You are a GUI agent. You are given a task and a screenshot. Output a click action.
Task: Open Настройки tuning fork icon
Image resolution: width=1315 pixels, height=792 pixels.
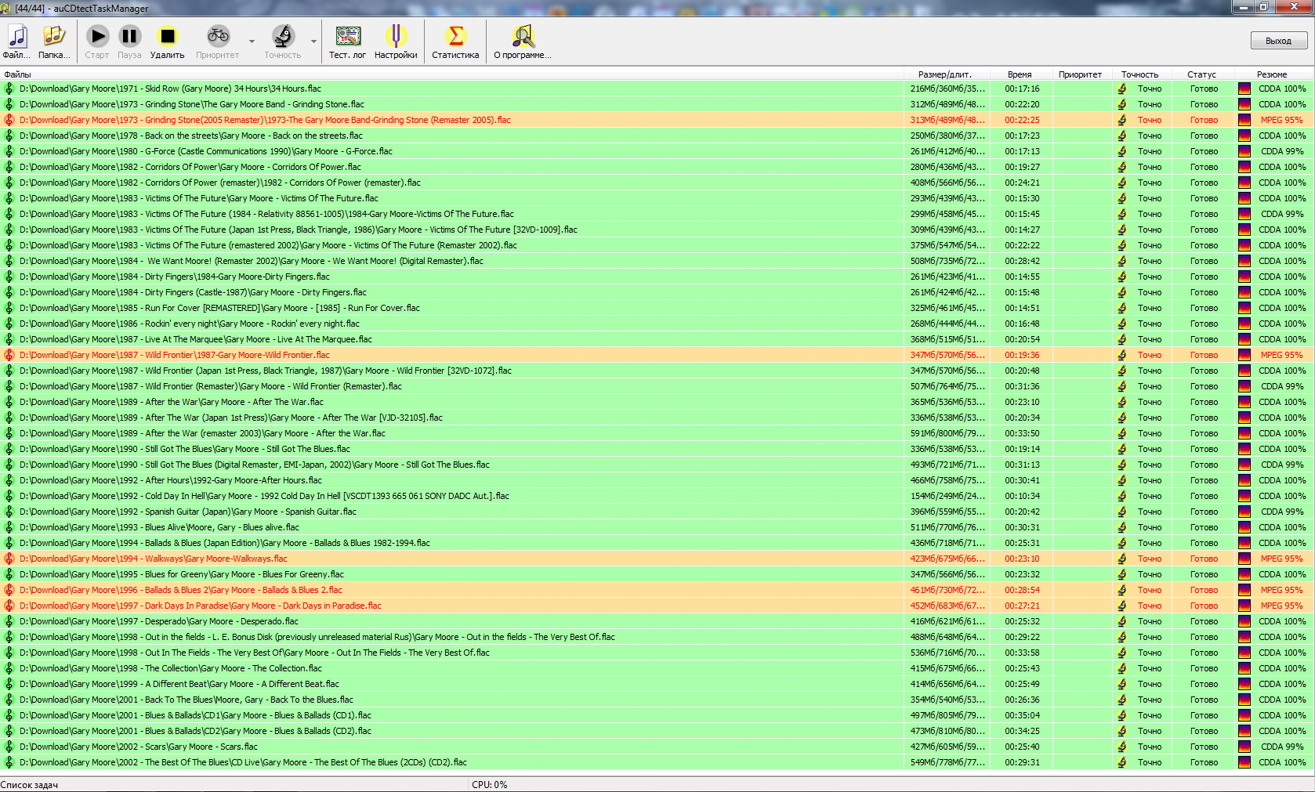[396, 36]
